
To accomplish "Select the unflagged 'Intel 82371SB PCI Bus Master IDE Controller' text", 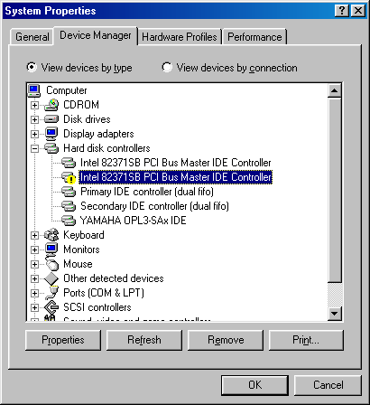I will 176,163.
